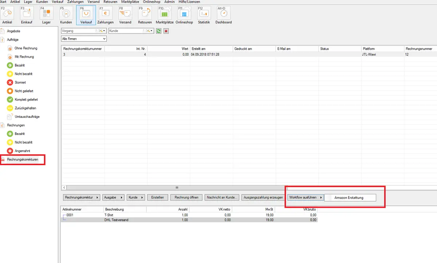Expand the Rechnungskorrektur button menu
Viewport: 437px width, 263px height.
(x=82, y=197)
